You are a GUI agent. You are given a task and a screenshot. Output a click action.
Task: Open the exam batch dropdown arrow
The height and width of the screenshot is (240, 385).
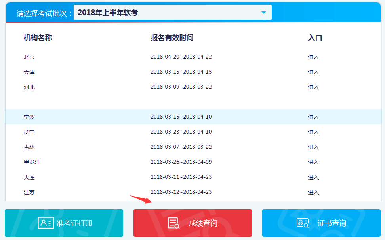click(264, 13)
